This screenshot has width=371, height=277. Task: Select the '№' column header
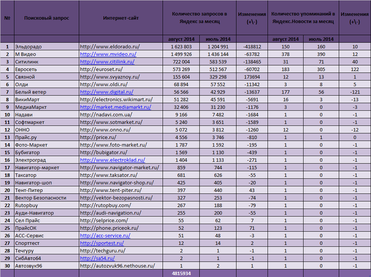coord(8,18)
